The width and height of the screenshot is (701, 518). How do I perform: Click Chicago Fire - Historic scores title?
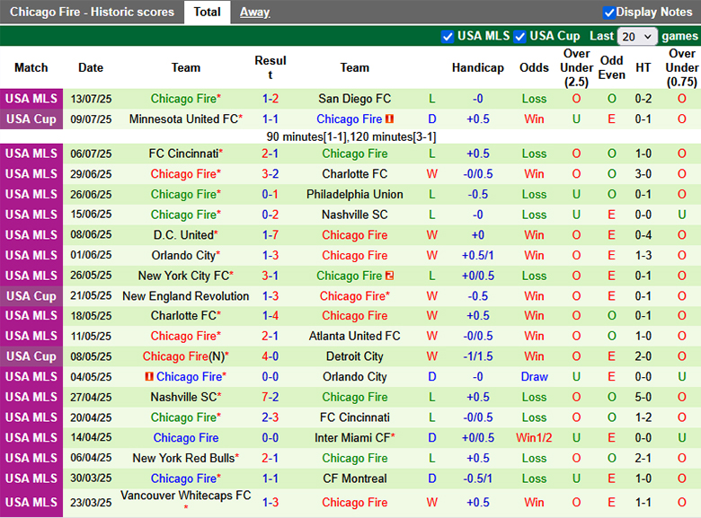[92, 12]
